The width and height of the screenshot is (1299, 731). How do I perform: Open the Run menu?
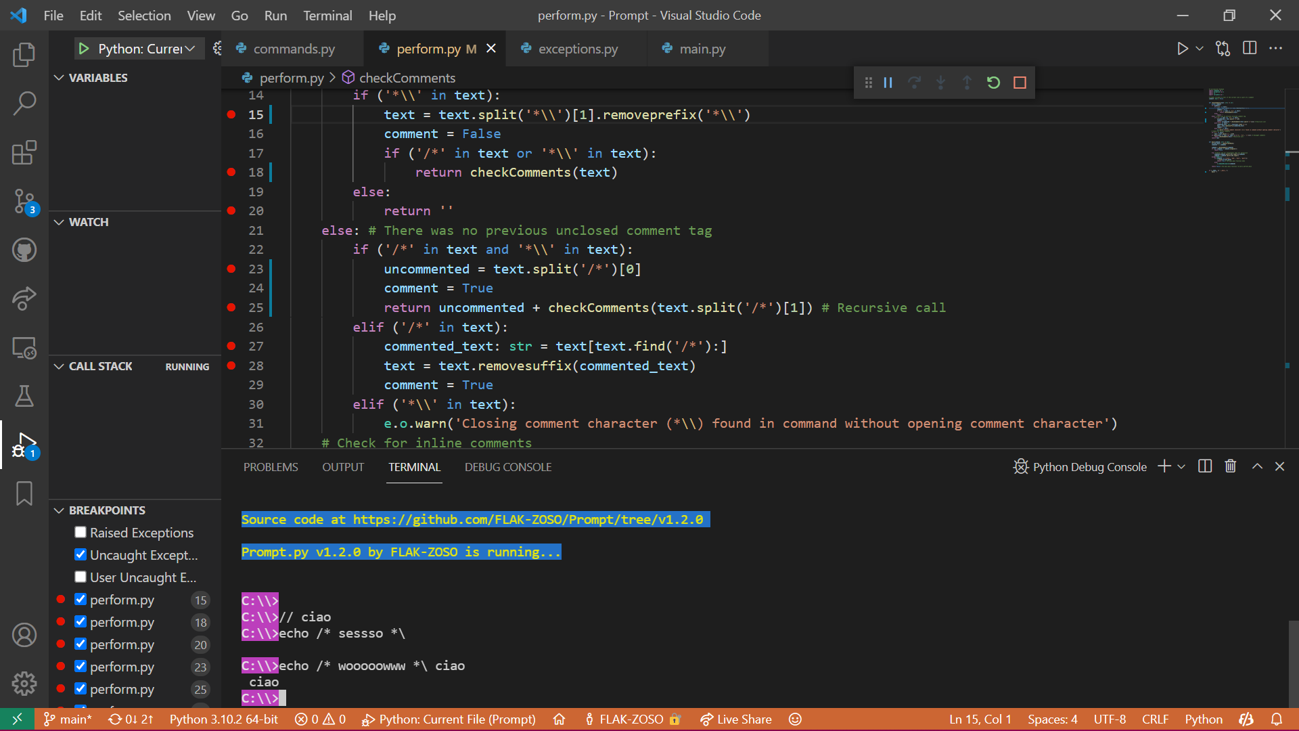(275, 15)
